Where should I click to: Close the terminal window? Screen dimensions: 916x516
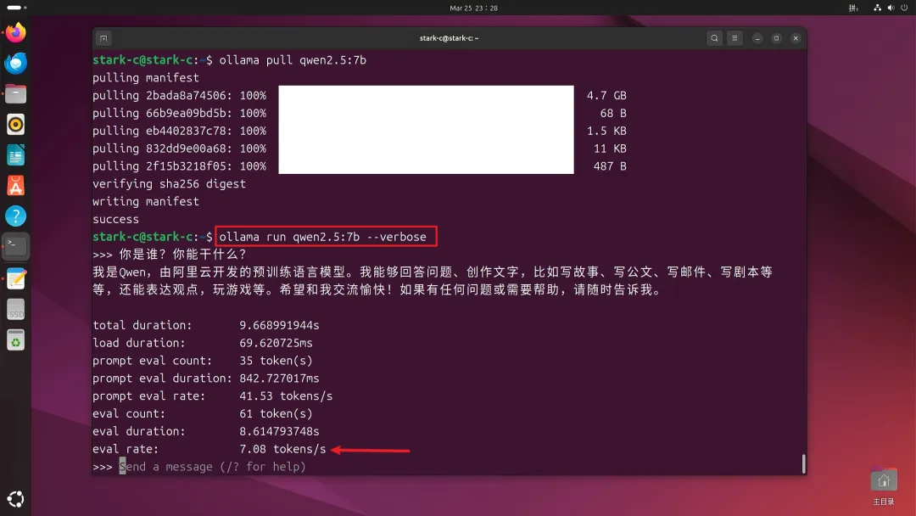[x=796, y=38]
